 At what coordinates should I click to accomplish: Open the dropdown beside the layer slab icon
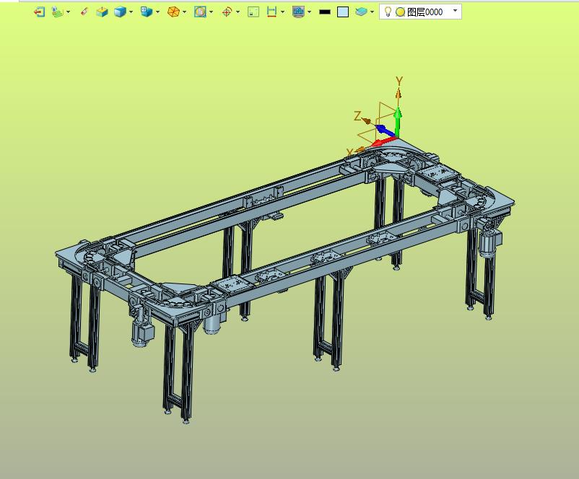click(373, 12)
